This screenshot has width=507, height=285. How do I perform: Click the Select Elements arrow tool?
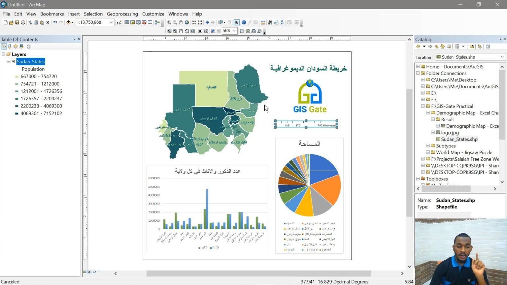click(236, 22)
